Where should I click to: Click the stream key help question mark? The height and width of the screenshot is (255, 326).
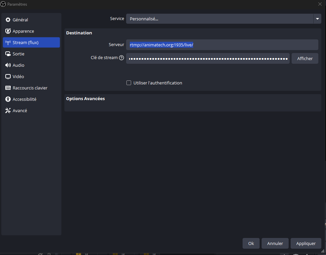tap(121, 58)
